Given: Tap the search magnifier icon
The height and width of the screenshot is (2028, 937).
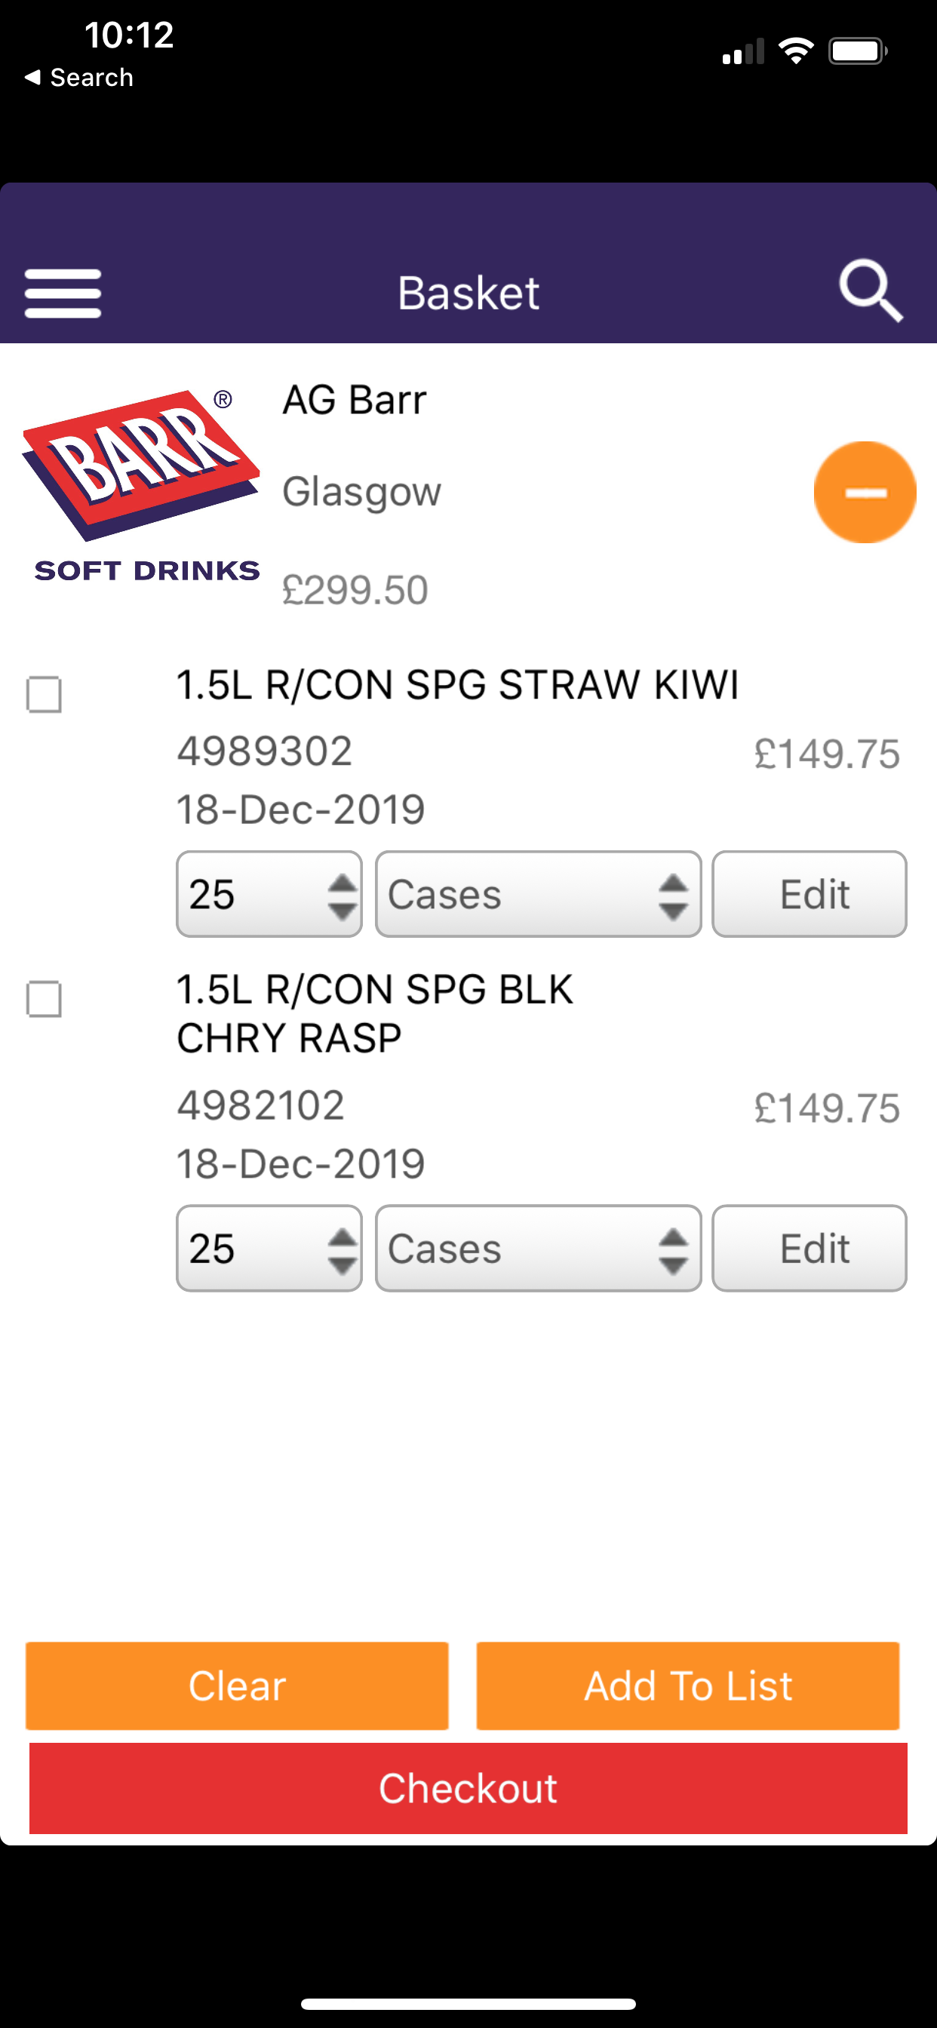Looking at the screenshot, I should 870,290.
